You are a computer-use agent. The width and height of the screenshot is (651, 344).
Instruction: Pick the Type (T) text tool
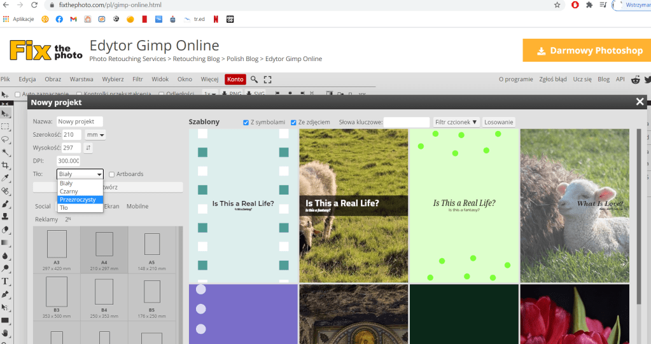[x=5, y=281]
